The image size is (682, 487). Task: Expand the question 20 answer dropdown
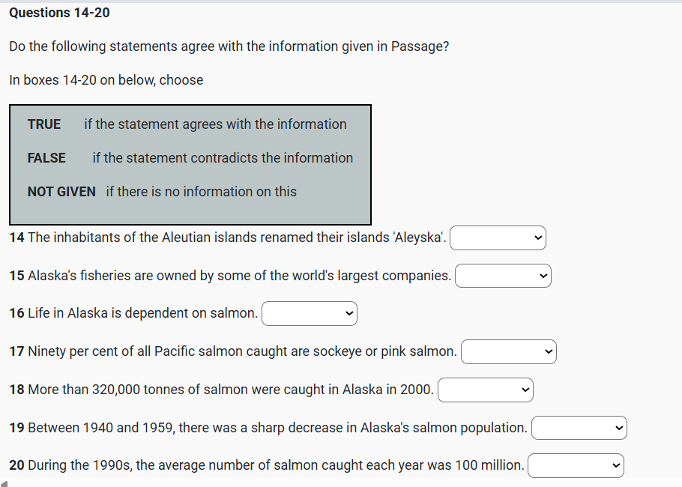coord(575,465)
